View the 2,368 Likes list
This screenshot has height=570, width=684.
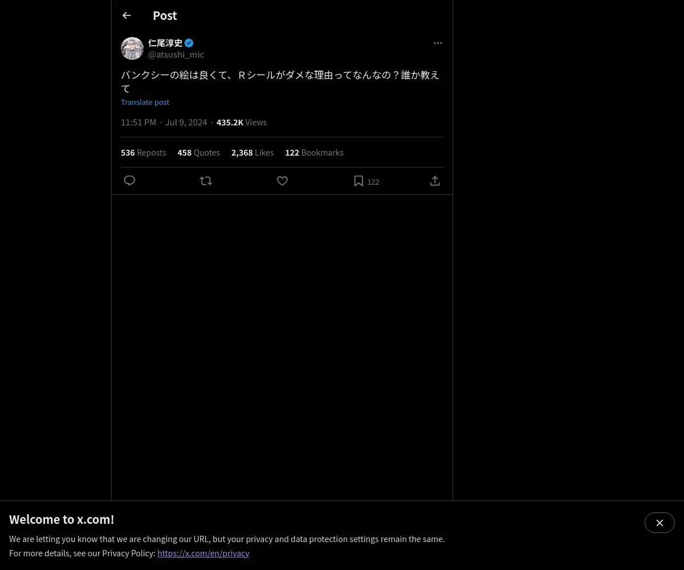[x=253, y=153]
